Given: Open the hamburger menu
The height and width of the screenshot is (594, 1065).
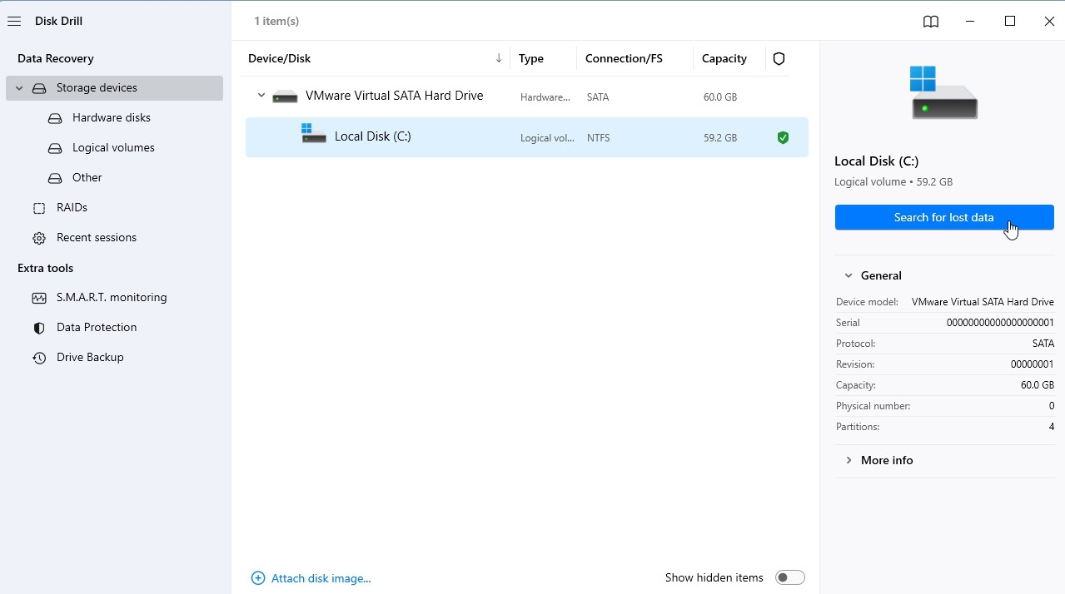Looking at the screenshot, I should (x=14, y=21).
